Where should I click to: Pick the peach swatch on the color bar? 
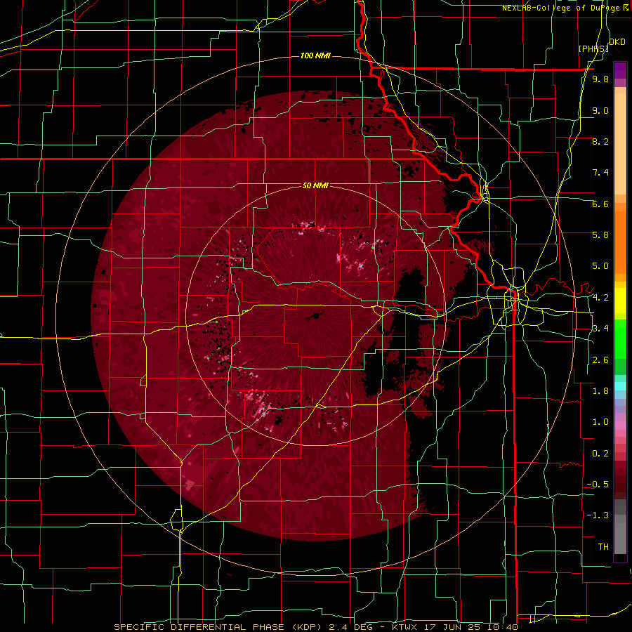click(620, 141)
